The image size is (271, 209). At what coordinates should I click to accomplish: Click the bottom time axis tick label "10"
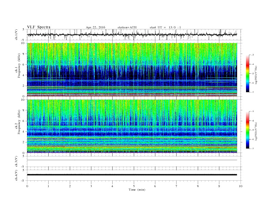point(241,186)
